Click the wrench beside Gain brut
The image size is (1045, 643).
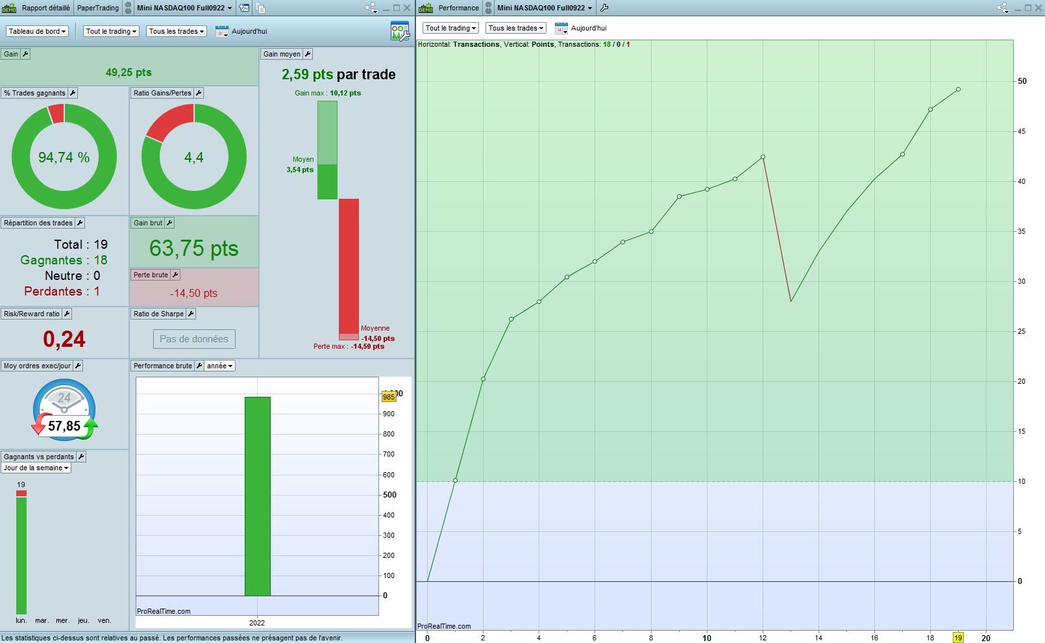(x=169, y=223)
